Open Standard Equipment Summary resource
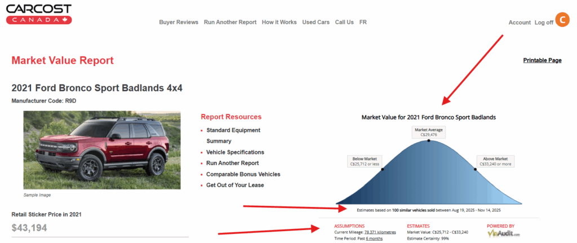The image size is (577, 243). tap(233, 135)
